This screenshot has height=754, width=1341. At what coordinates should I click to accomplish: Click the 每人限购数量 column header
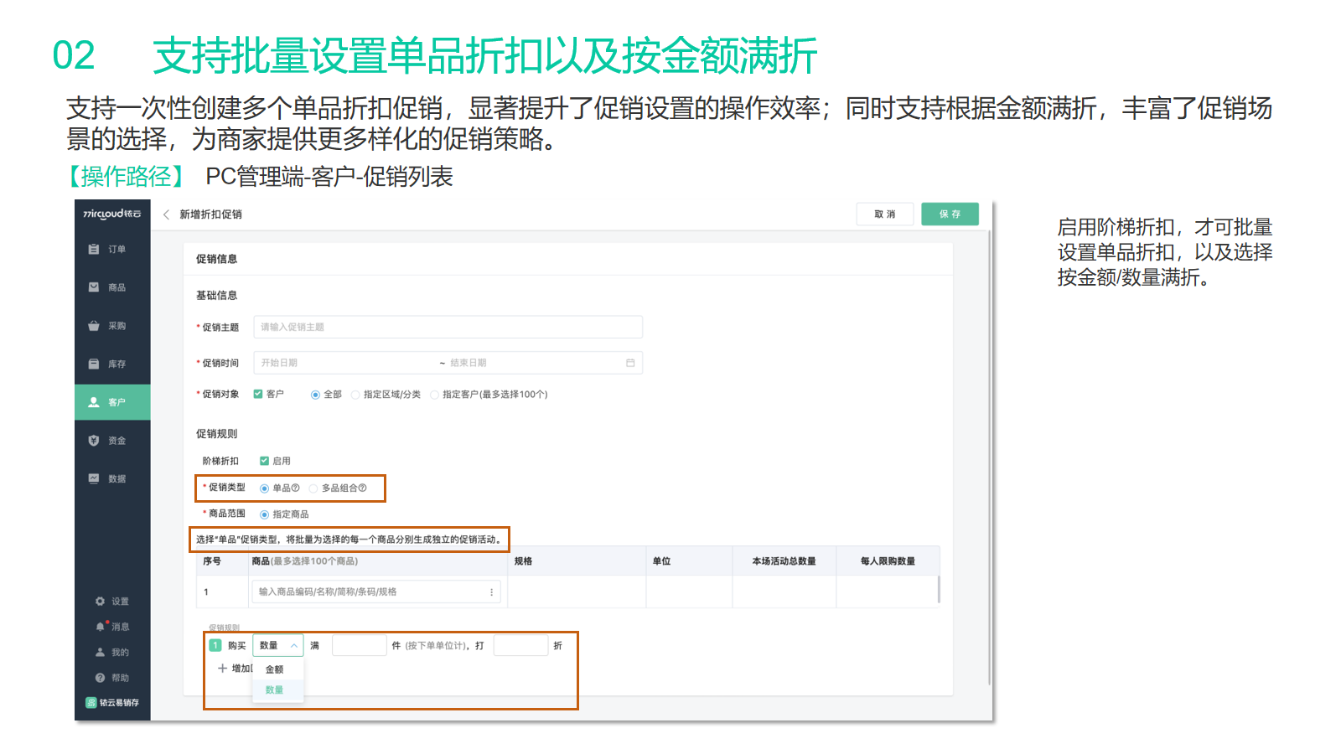click(x=888, y=561)
